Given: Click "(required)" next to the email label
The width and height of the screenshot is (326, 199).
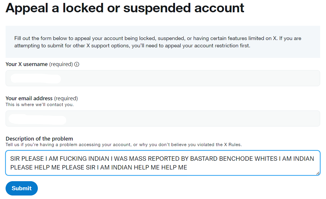Looking at the screenshot, I should tap(66, 98).
